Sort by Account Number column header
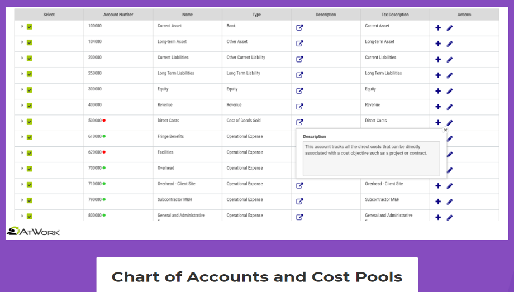The height and width of the screenshot is (292, 514). (x=118, y=15)
